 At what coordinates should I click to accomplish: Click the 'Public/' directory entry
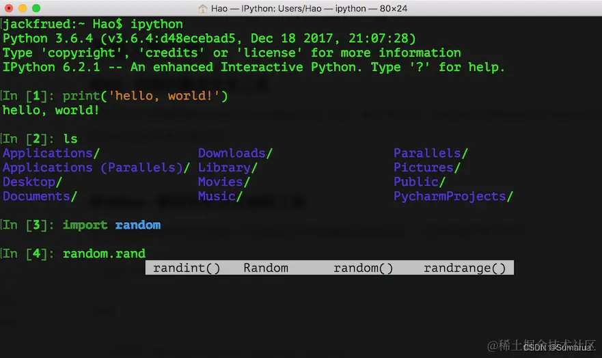click(420, 182)
